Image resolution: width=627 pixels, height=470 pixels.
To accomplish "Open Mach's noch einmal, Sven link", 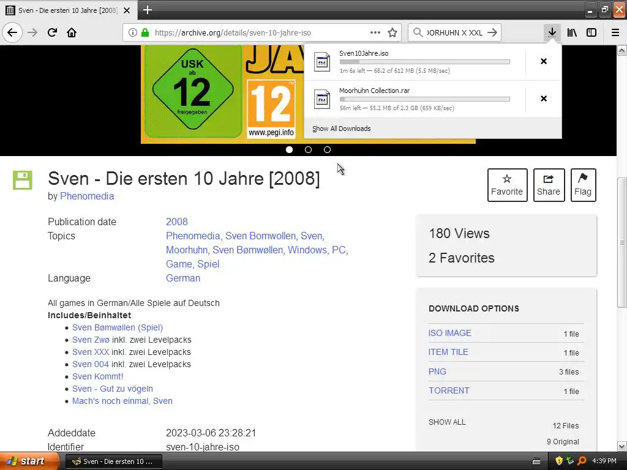I will pos(122,401).
